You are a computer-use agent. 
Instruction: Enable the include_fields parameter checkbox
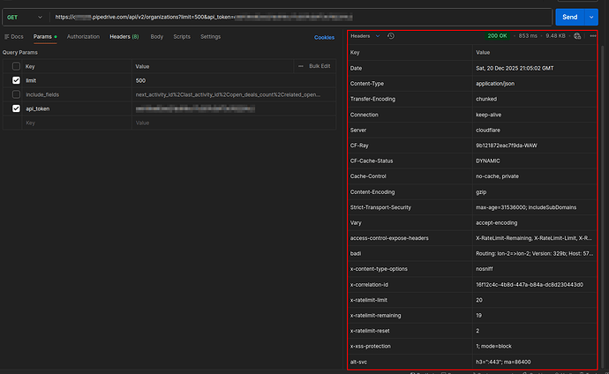[x=16, y=94]
